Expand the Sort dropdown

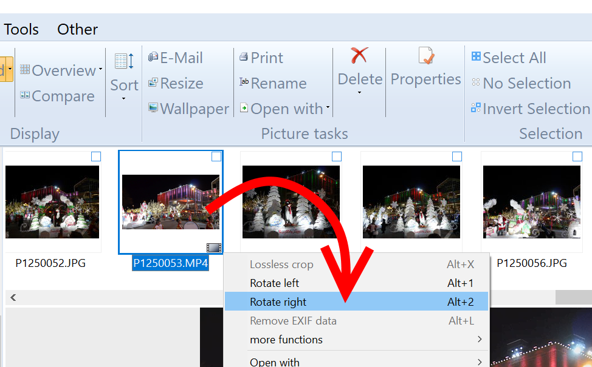[x=124, y=98]
